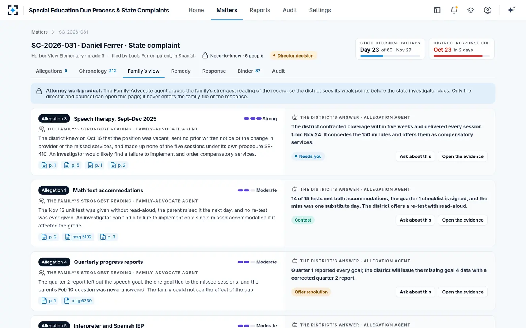Image resolution: width=526 pixels, height=328 pixels.
Task: Launch the AI sparkle assistant icon
Action: tap(511, 10)
